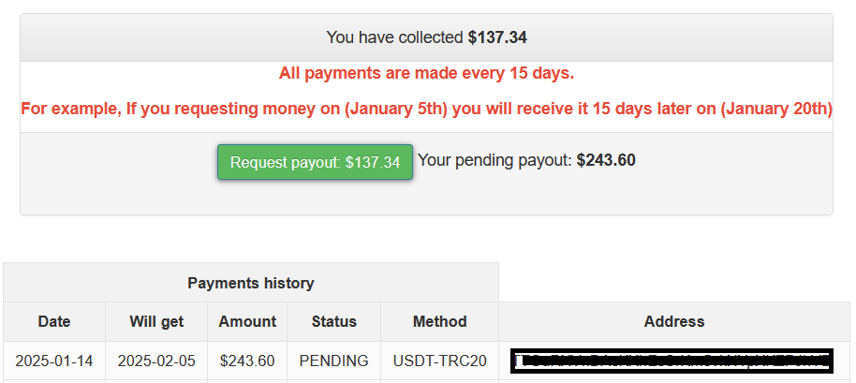856x383 pixels.
Task: Click the Address column header
Action: [x=673, y=321]
